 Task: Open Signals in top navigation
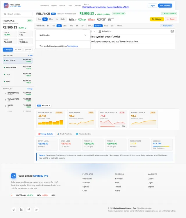54,6
